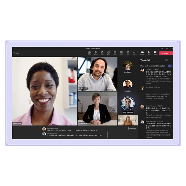Open the Apps menu
The width and height of the screenshot is (186, 186).
click(128, 53)
